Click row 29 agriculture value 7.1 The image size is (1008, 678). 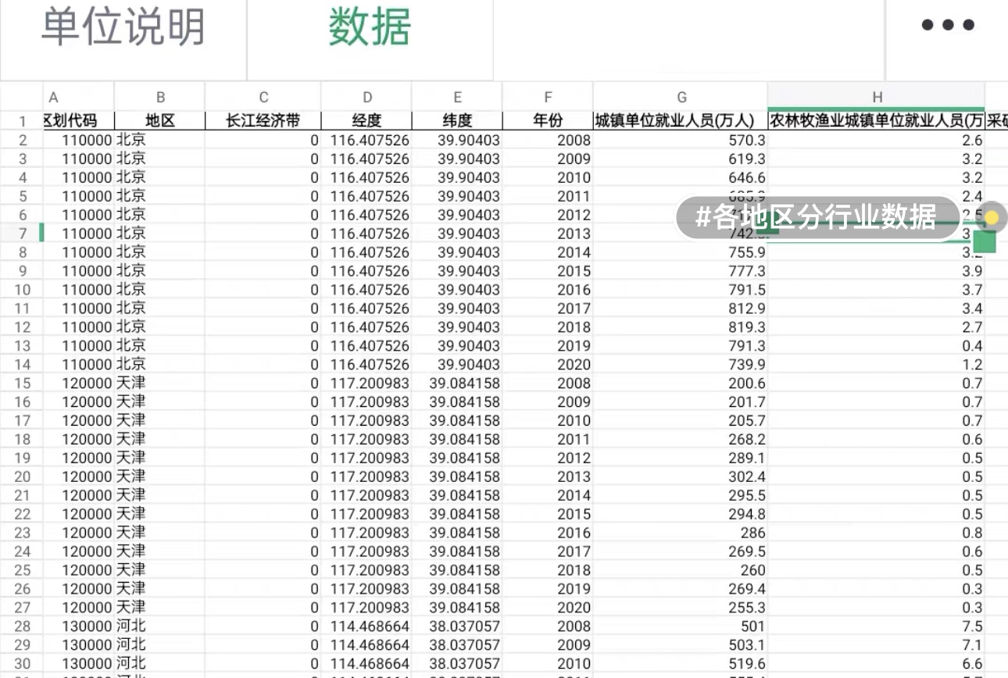click(877, 645)
